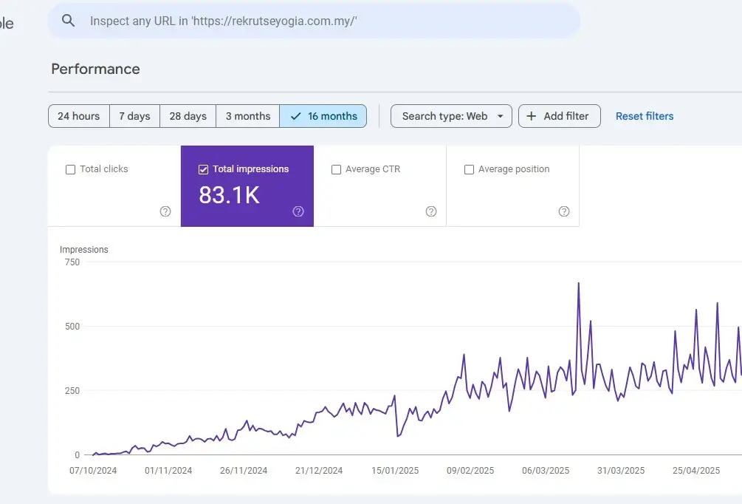Click the Reset filters link
Screen dimensions: 742x504
point(645,116)
